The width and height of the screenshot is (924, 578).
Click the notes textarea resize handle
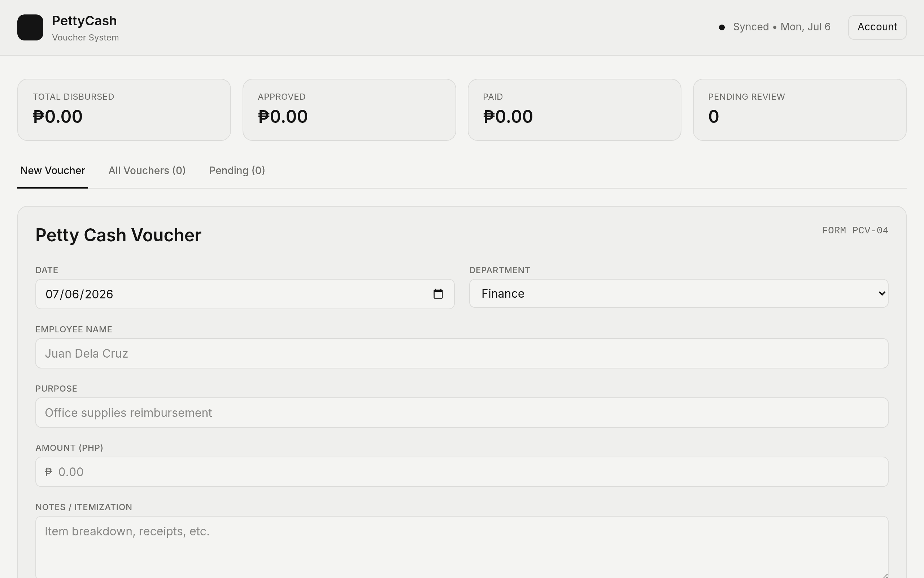point(884,575)
